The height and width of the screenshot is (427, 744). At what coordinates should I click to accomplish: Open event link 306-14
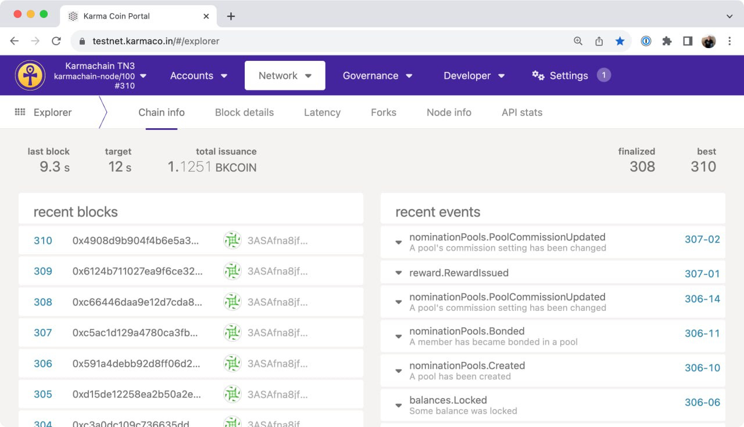[x=702, y=299]
